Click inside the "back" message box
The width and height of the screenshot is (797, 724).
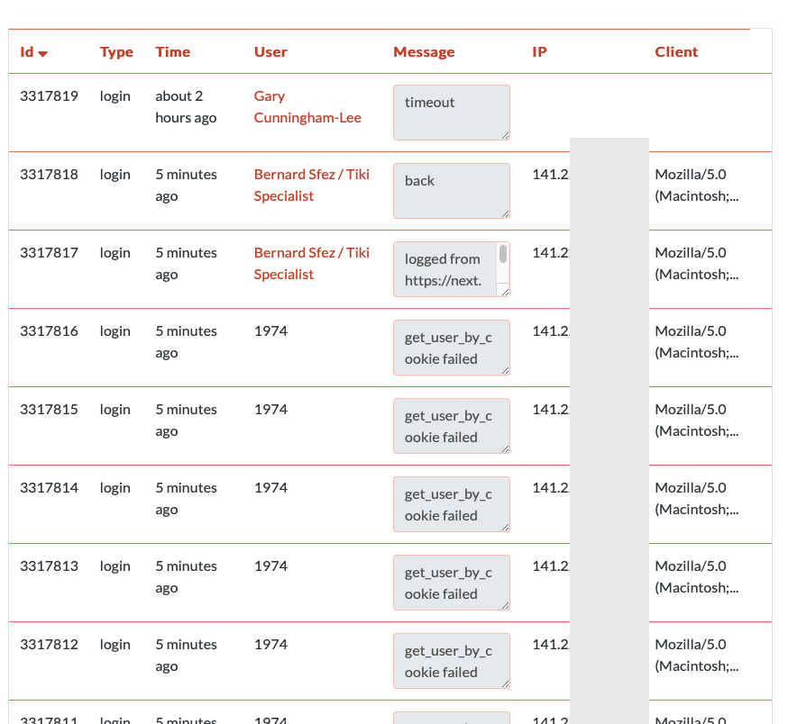tap(452, 190)
